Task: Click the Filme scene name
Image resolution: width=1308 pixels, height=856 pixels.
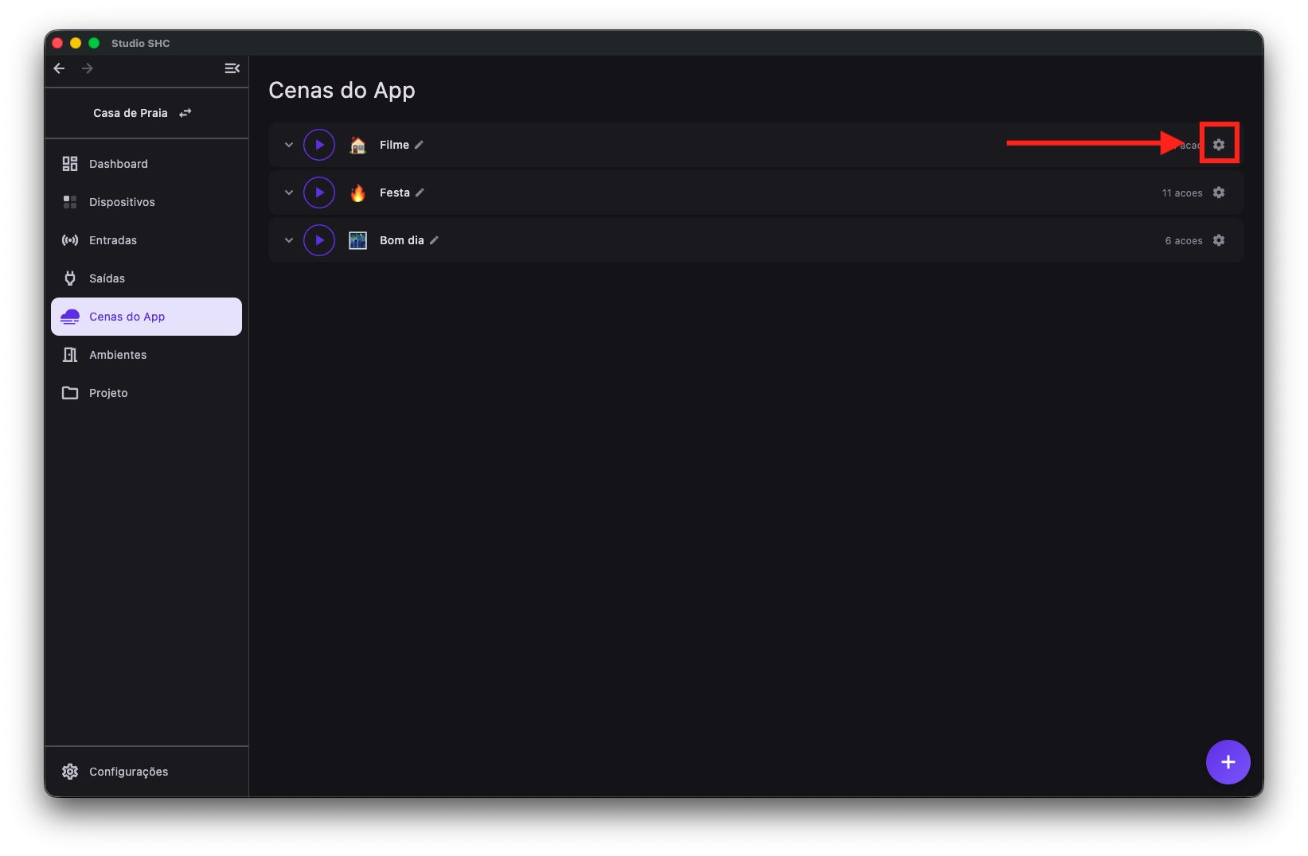Action: tap(394, 145)
